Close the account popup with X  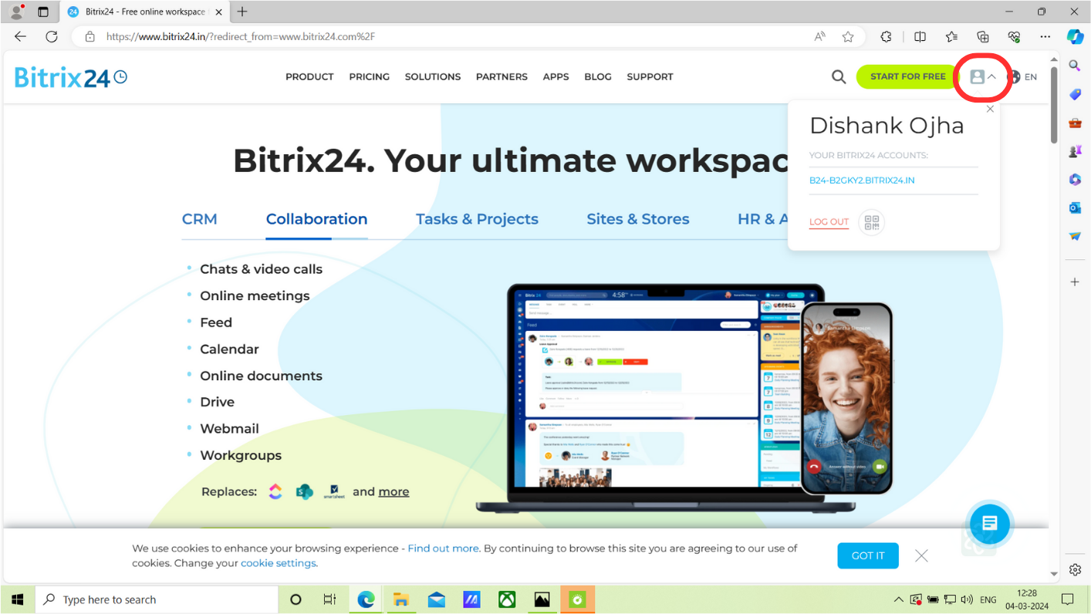click(x=990, y=109)
